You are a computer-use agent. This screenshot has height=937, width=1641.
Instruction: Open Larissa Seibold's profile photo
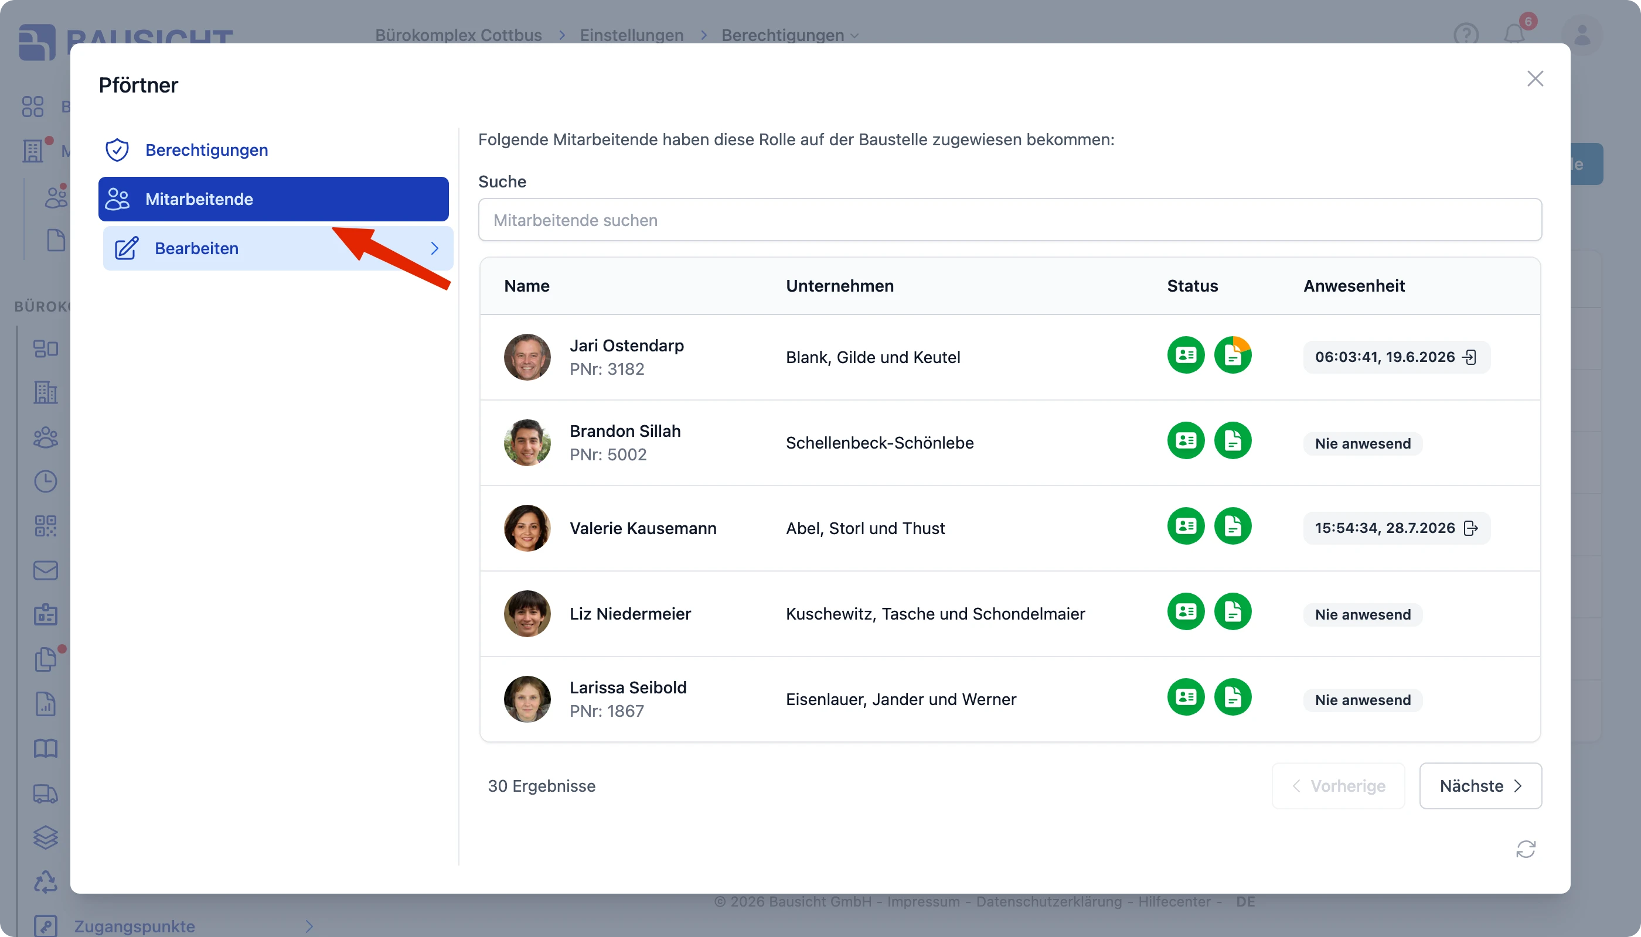pyautogui.click(x=527, y=700)
